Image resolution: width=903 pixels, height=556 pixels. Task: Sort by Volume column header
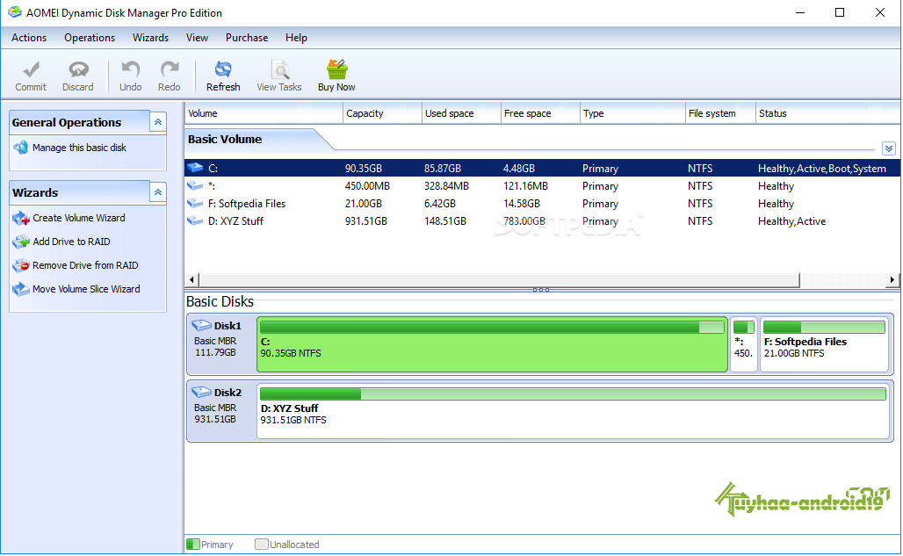[x=264, y=113]
